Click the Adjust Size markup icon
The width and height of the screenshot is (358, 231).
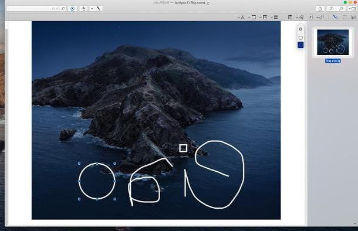pos(290,17)
